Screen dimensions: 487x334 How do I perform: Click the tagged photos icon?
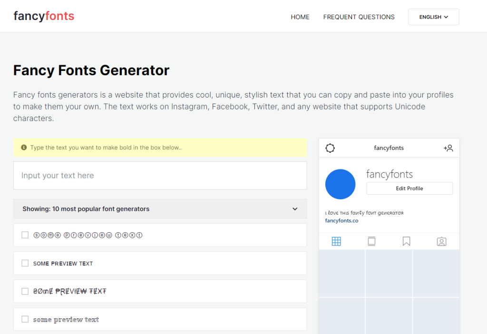441,242
